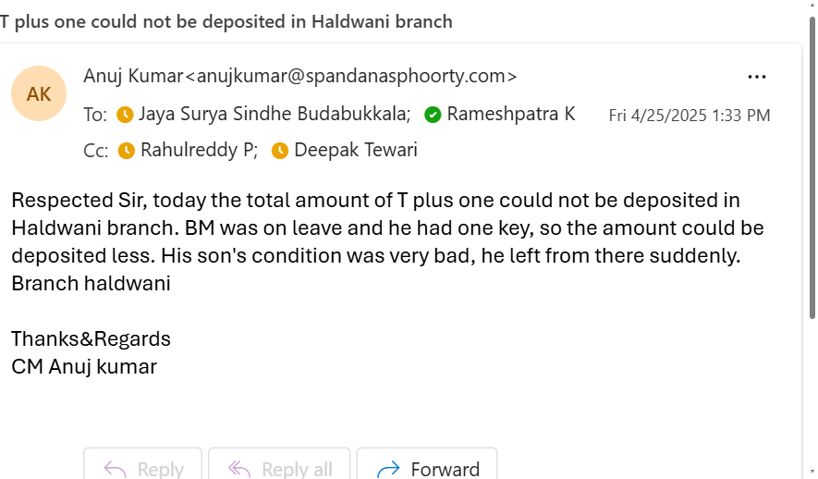Click the presence icon beside Jaya Surya
818x479 pixels.
[125, 115]
